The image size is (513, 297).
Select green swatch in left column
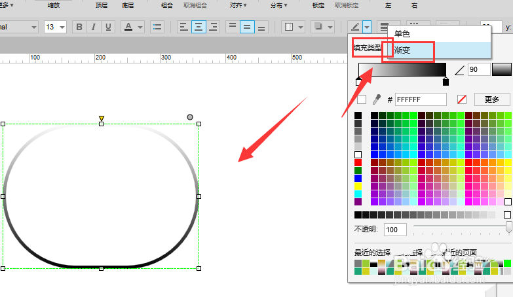[x=358, y=170]
